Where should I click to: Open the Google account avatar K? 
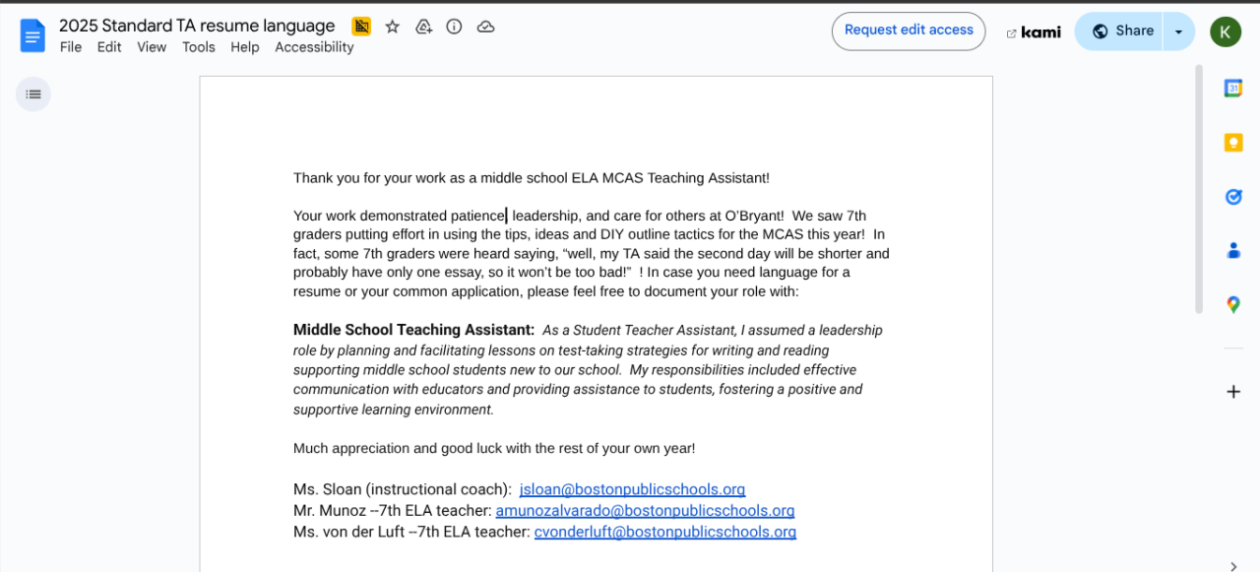[x=1225, y=32]
